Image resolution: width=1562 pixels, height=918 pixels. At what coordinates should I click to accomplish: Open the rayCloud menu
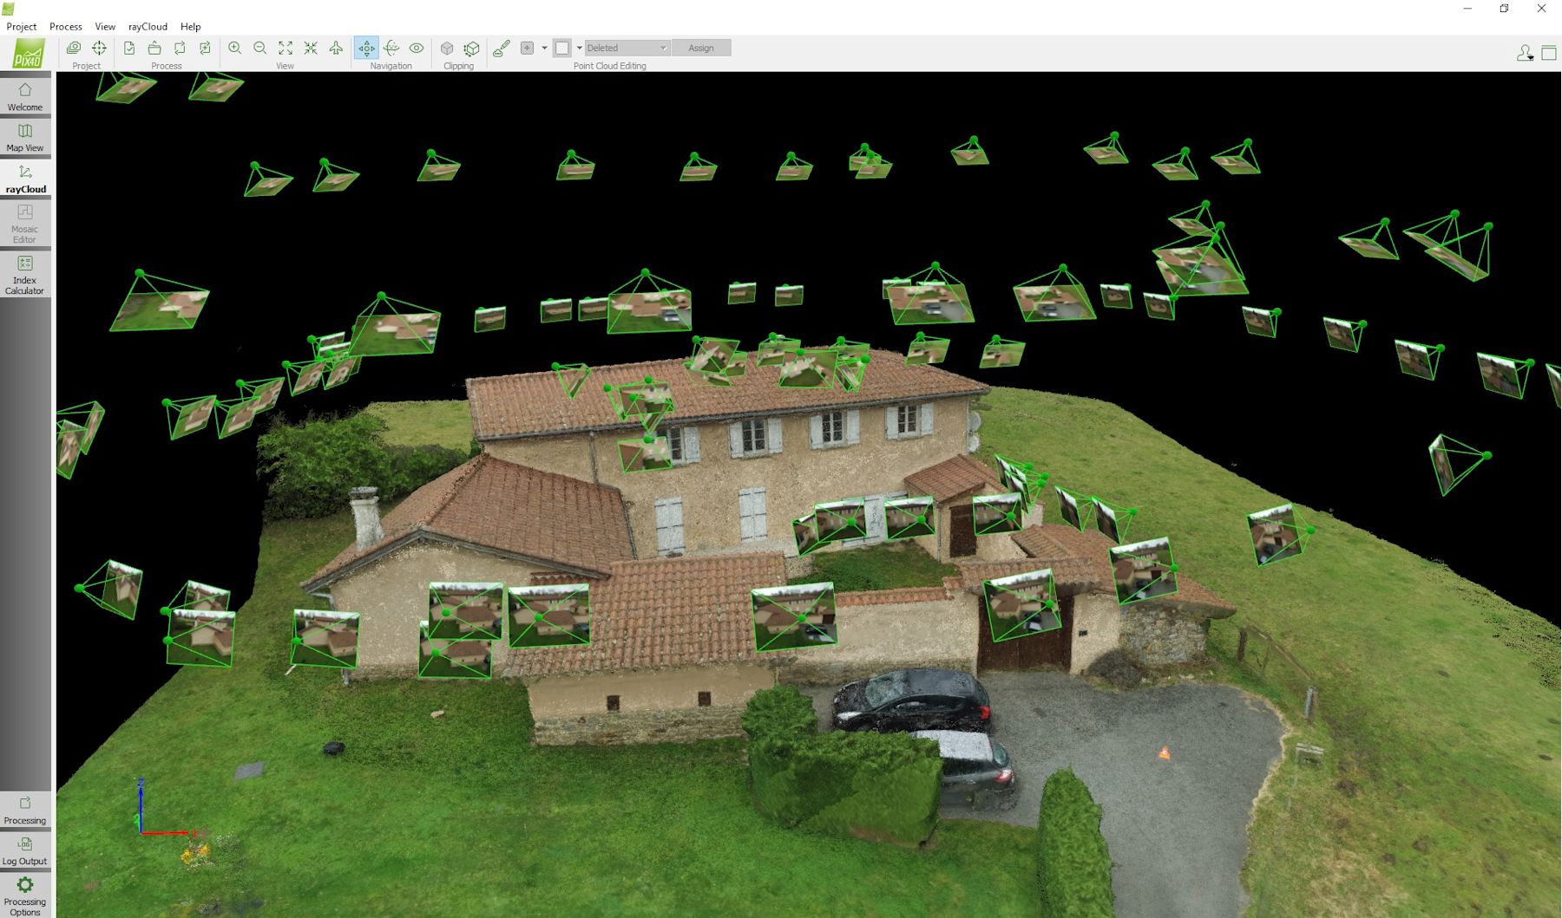147,27
